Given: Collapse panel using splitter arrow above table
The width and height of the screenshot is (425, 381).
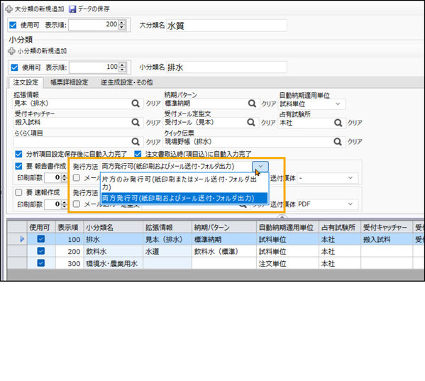Looking at the screenshot, I should [x=282, y=217].
